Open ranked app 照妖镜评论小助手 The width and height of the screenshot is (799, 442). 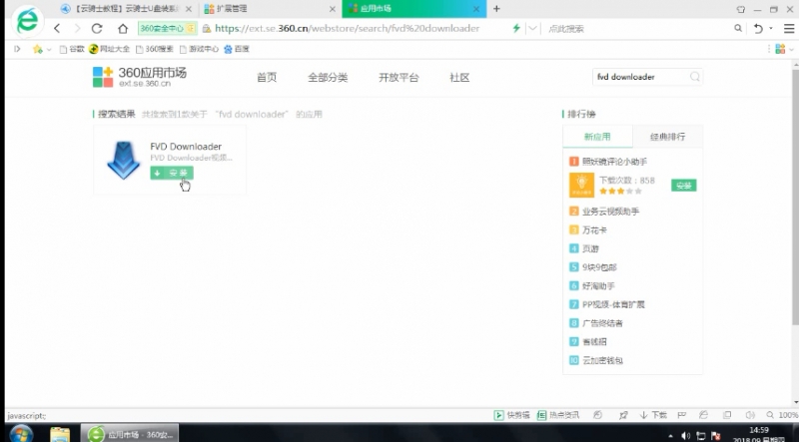614,162
